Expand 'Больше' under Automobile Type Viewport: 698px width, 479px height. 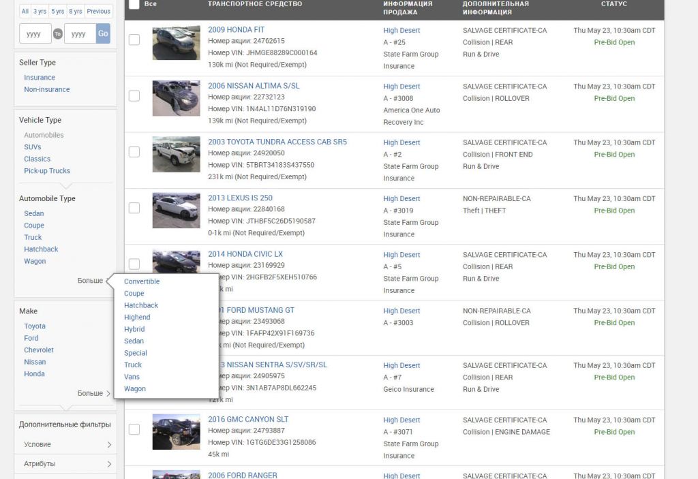pos(94,281)
